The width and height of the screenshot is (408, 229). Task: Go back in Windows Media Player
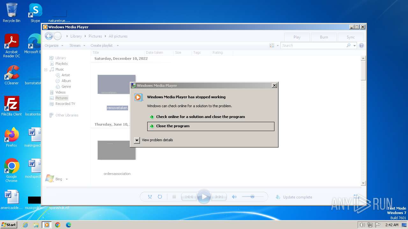(x=49, y=36)
